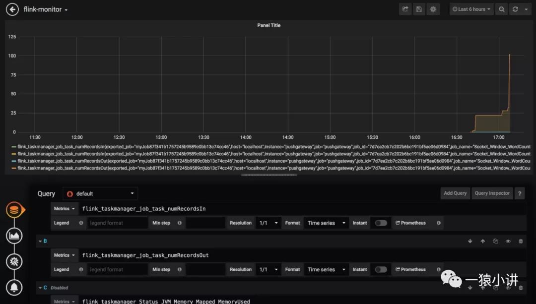Open the Last 6 hours time picker
The image size is (536, 304).
click(472, 9)
